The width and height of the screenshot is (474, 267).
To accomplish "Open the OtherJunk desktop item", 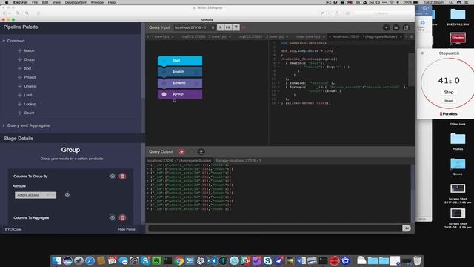I will pos(458,124).
